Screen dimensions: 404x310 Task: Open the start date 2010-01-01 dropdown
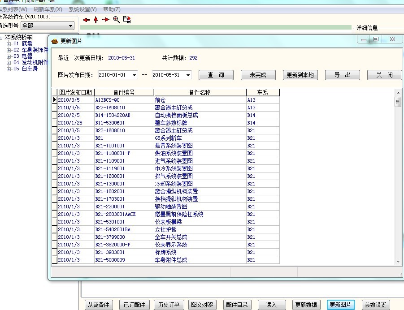point(134,75)
